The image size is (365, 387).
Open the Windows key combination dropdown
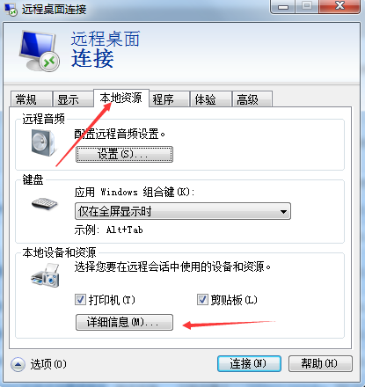(183, 211)
